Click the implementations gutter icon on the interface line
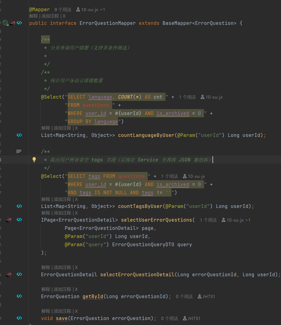Image resolution: width=281 pixels, height=325 pixels. (x=19, y=23)
